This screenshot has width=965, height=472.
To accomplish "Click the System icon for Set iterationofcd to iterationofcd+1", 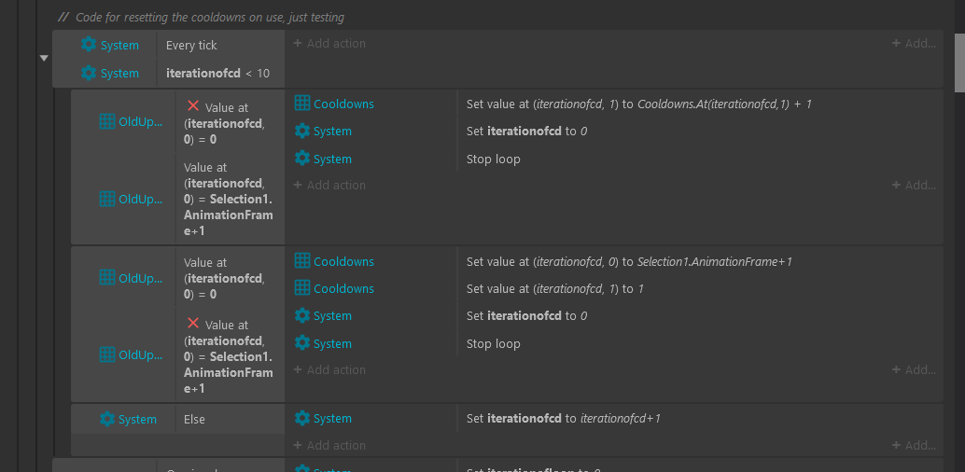I will [302, 419].
